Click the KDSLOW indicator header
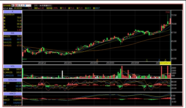 pyautogui.click(x=12, y=80)
